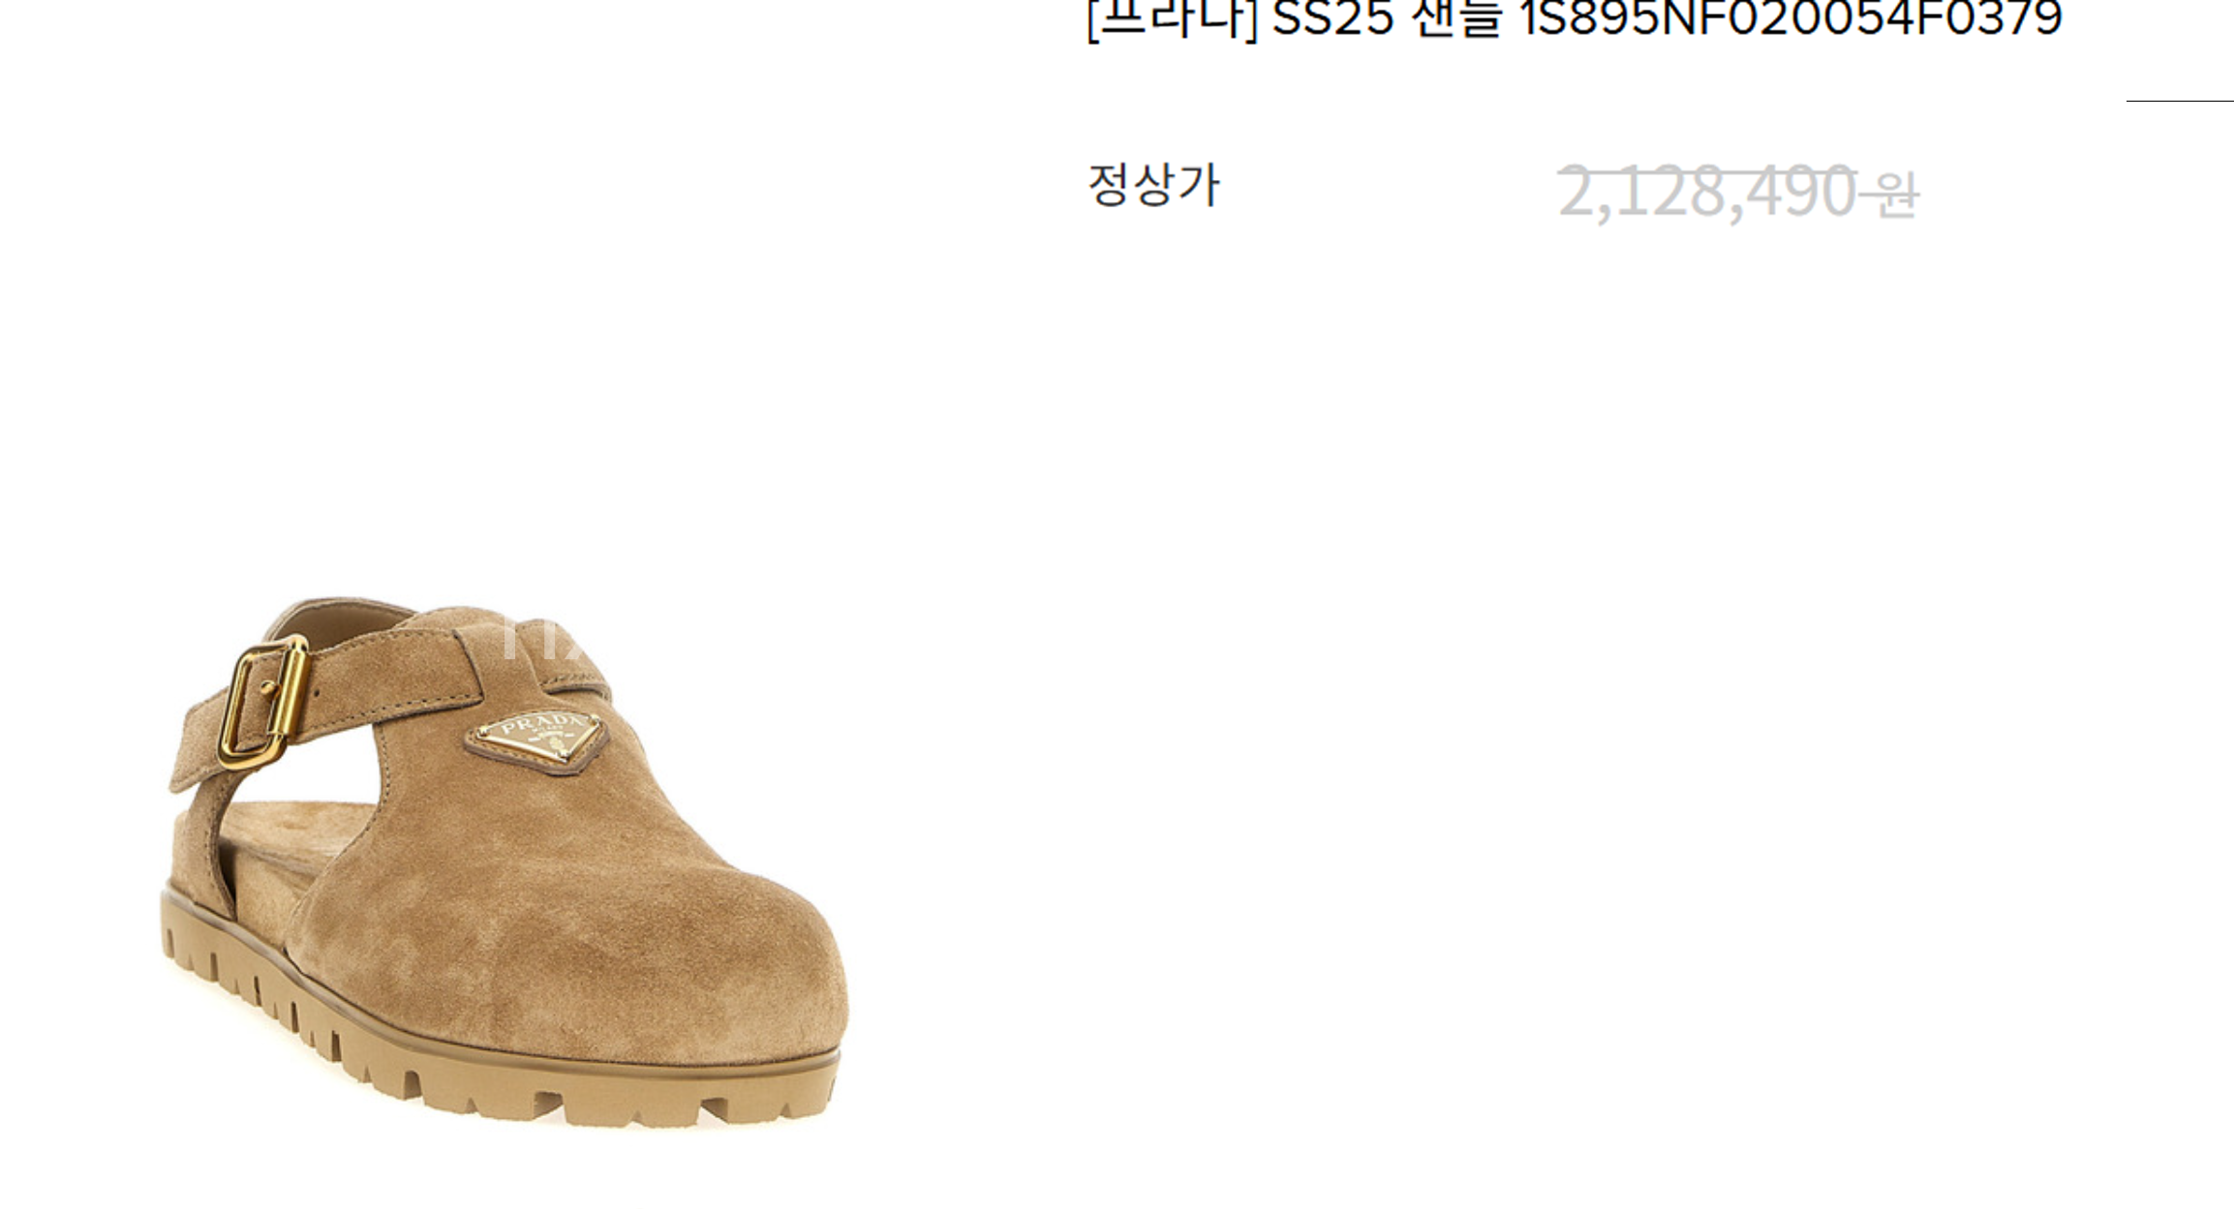Click the insole visible through side opening
This screenshot has width=2234, height=1209.
[x=291, y=842]
